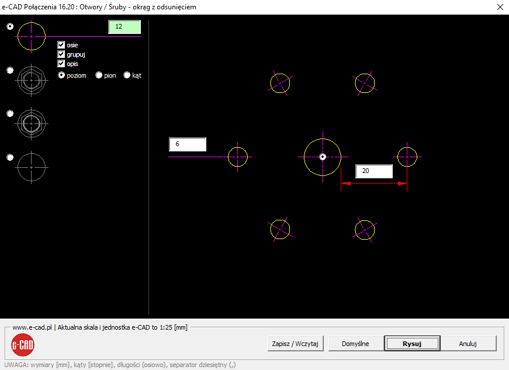Toggle the opis checkbox
Image resolution: width=509 pixels, height=370 pixels.
click(x=61, y=64)
